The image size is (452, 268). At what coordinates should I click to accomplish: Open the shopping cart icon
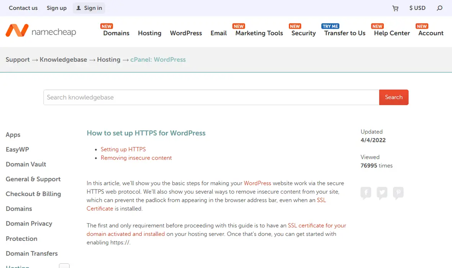[x=395, y=8]
